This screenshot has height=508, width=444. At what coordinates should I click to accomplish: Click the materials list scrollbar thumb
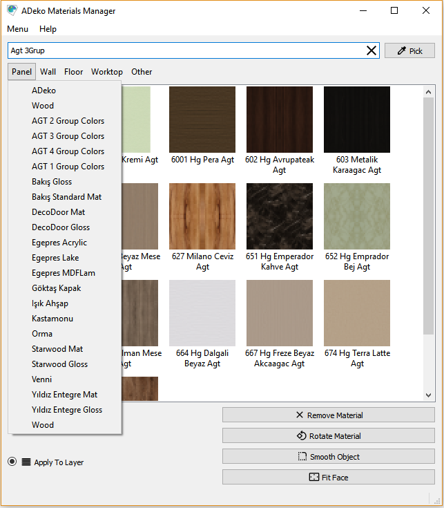click(429, 216)
